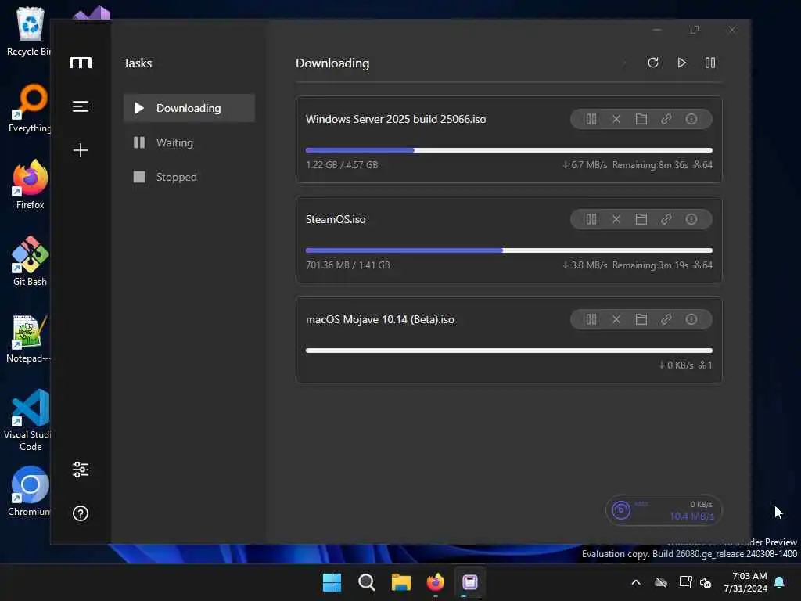
Task: Click the macOS Mojave progress bar
Action: [508, 351]
